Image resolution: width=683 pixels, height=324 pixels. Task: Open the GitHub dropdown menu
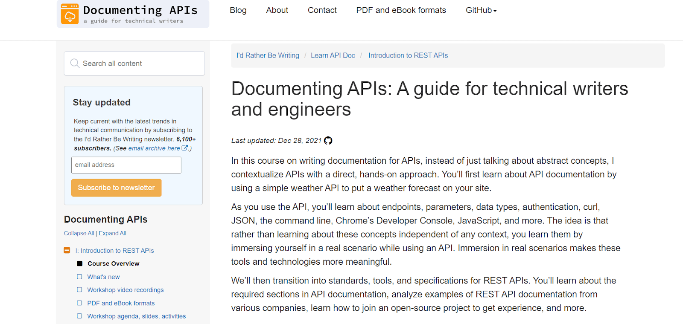(481, 10)
